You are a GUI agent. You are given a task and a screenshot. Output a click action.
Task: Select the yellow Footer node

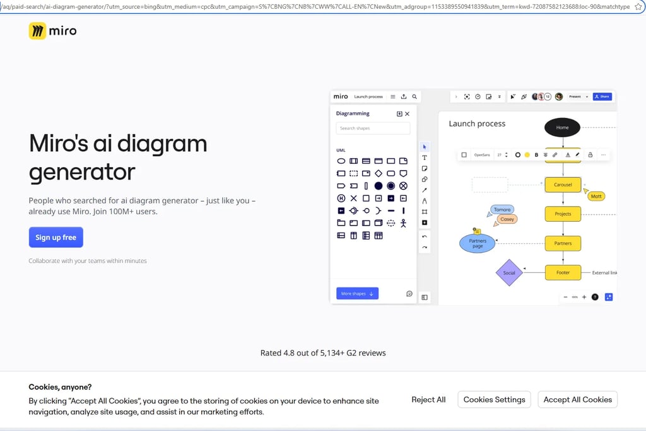[563, 272]
